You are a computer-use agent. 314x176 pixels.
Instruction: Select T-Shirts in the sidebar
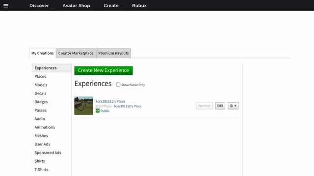41,170
